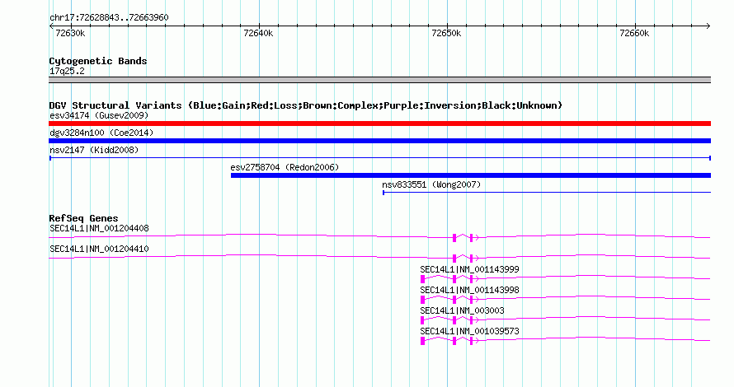The height and width of the screenshot is (387, 734).
Task: Click the 17q25.2 band label
Action: coord(67,71)
